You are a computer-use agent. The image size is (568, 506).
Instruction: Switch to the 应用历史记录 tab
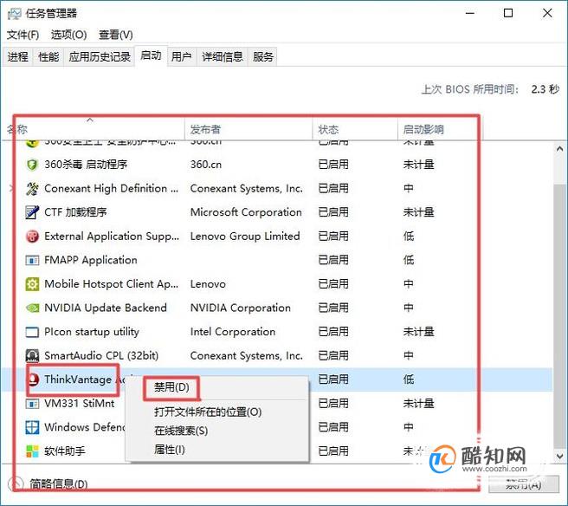[x=100, y=57]
